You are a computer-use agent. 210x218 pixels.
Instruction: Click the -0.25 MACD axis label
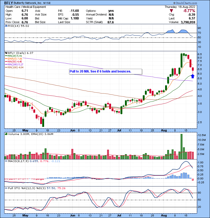tap(201, 182)
